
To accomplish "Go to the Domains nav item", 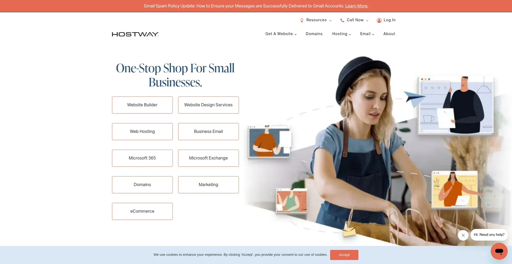I will (x=314, y=34).
